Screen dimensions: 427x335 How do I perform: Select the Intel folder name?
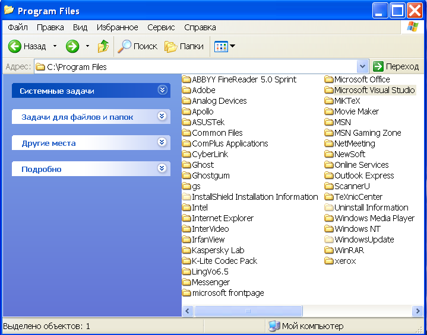200,208
